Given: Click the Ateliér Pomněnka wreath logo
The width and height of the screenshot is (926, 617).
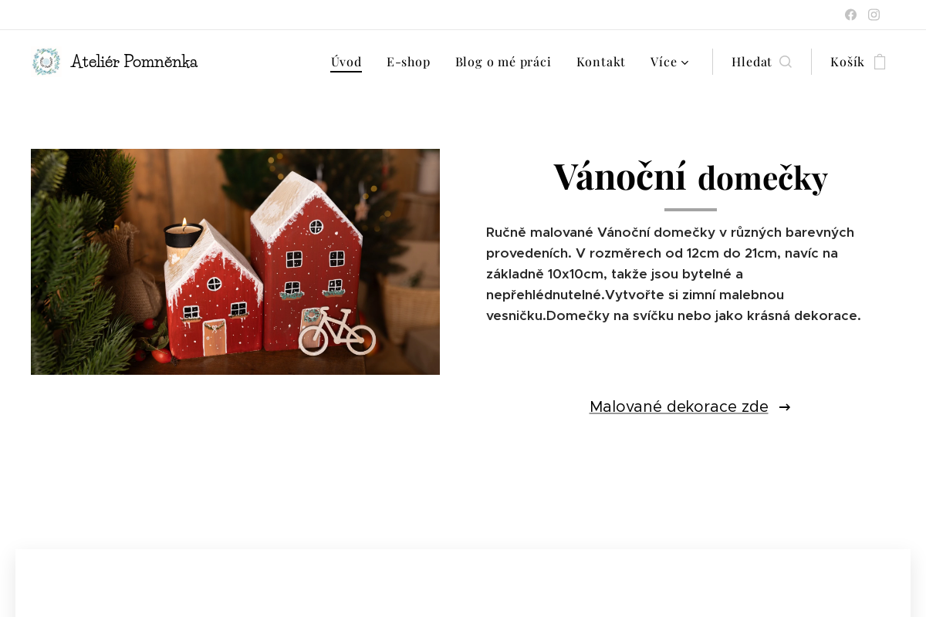Looking at the screenshot, I should [x=46, y=62].
